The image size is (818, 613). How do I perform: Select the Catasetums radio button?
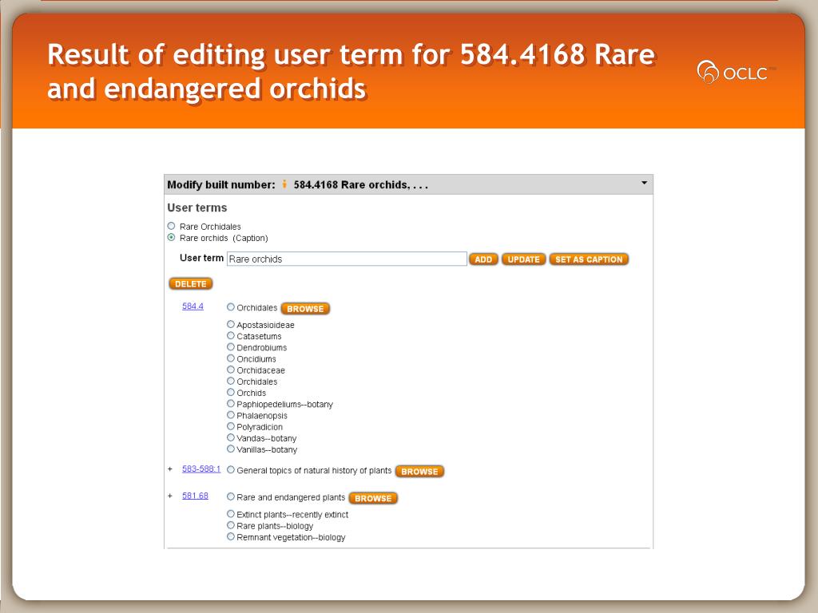[x=231, y=336]
